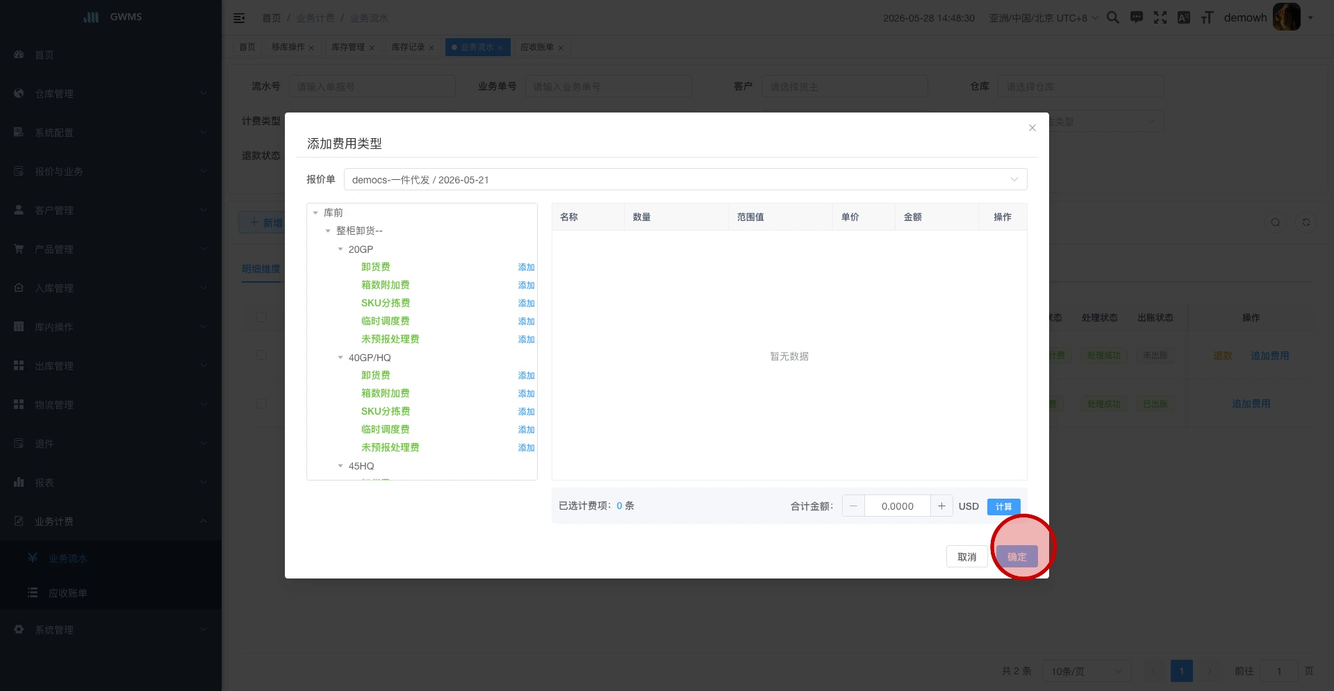The image size is (1334, 691).
Task: Confirm with the 确定 button
Action: (1016, 556)
